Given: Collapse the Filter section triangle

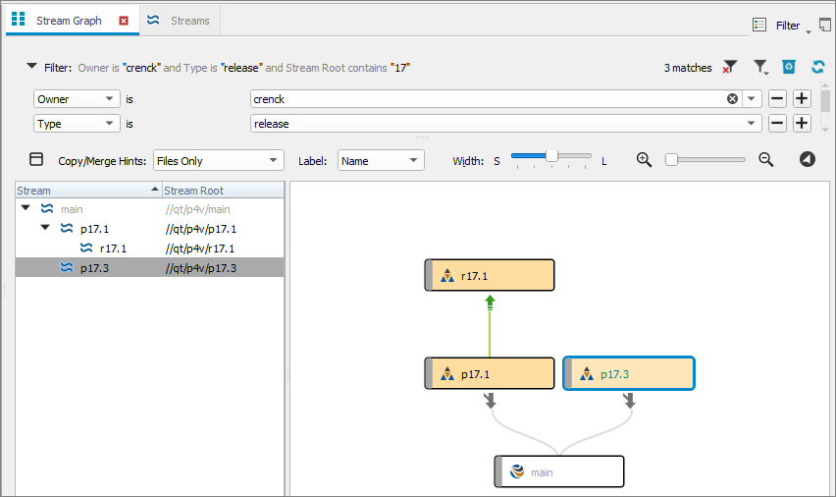Looking at the screenshot, I should 31,67.
